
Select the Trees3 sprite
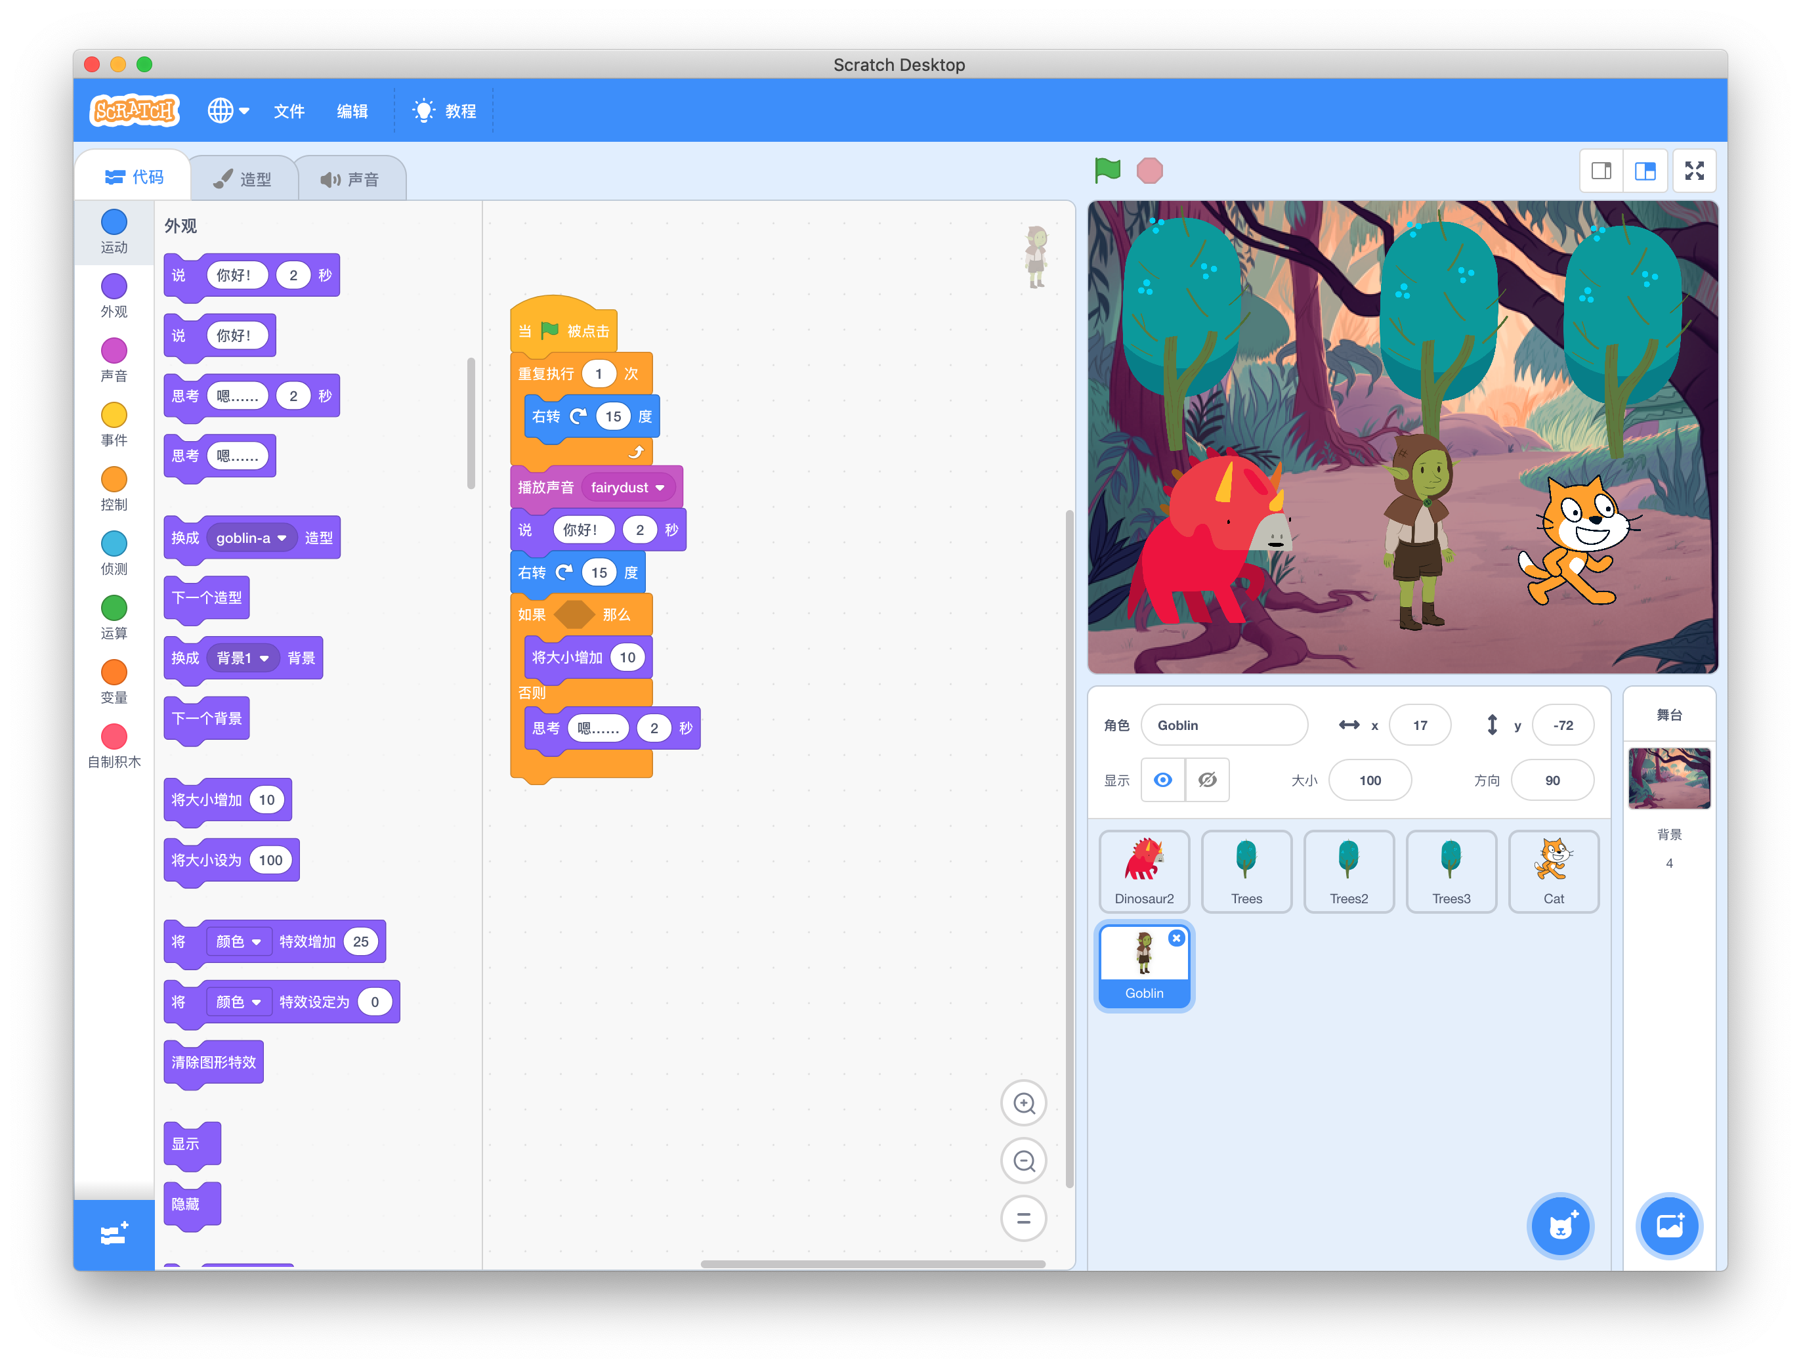point(1452,871)
